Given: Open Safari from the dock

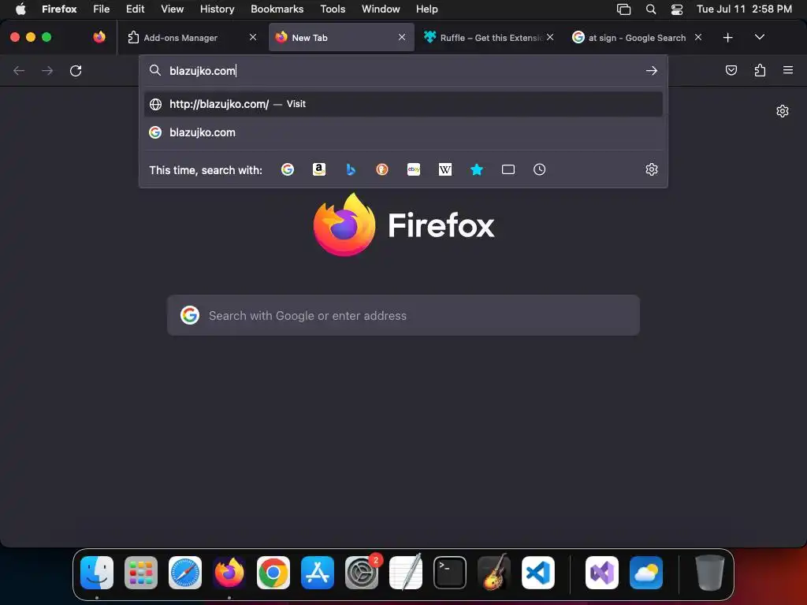Looking at the screenshot, I should tap(184, 573).
